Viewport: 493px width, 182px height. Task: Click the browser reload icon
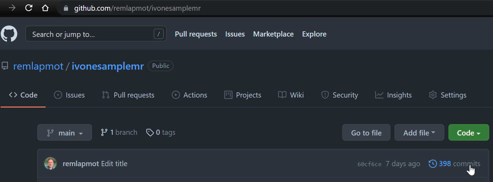pyautogui.click(x=29, y=8)
